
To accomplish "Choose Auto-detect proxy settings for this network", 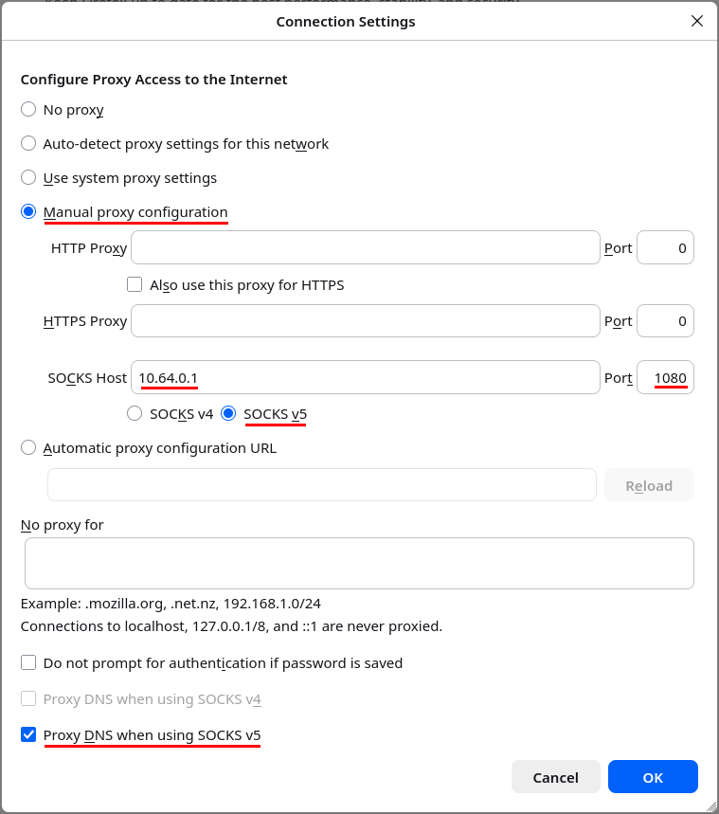I will click(27, 143).
